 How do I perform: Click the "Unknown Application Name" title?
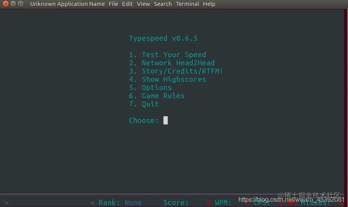[68, 4]
